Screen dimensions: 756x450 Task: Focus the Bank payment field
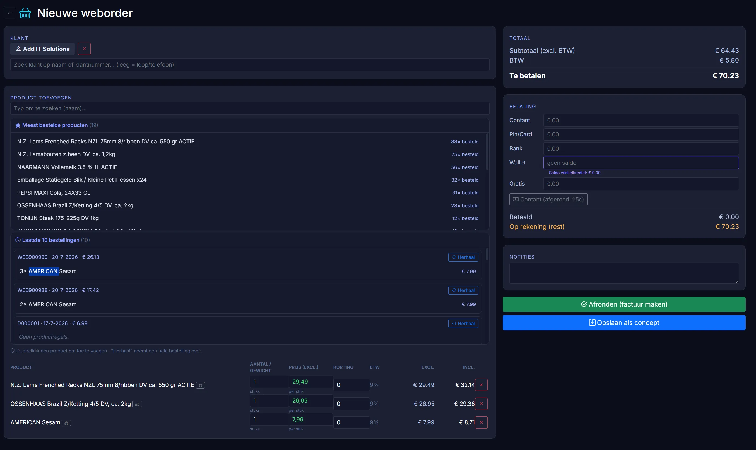click(641, 149)
